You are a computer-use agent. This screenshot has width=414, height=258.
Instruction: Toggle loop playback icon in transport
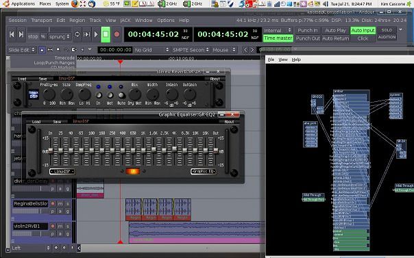77,34
